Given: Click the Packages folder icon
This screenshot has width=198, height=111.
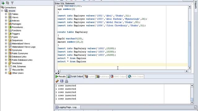Looking at the screenshot, I should [x=10, y=24].
